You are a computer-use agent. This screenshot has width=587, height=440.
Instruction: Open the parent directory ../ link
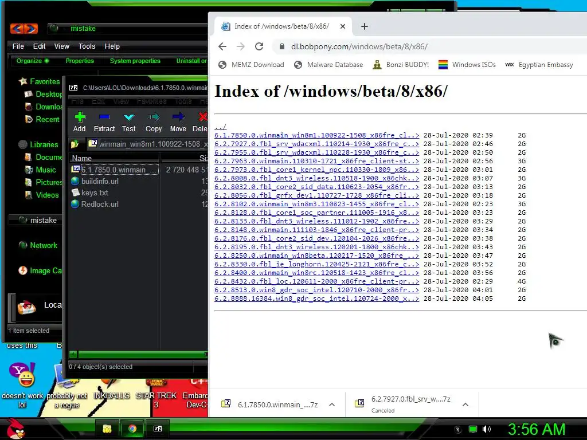click(221, 127)
